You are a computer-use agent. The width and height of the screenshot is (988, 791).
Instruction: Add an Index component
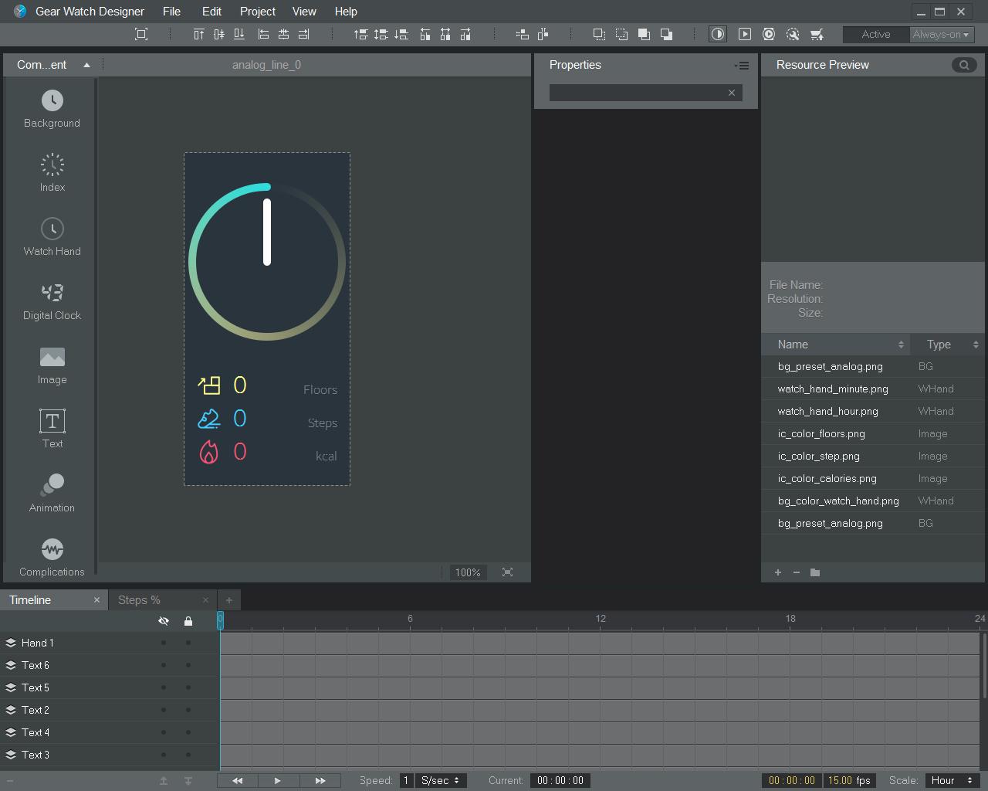[x=52, y=173]
